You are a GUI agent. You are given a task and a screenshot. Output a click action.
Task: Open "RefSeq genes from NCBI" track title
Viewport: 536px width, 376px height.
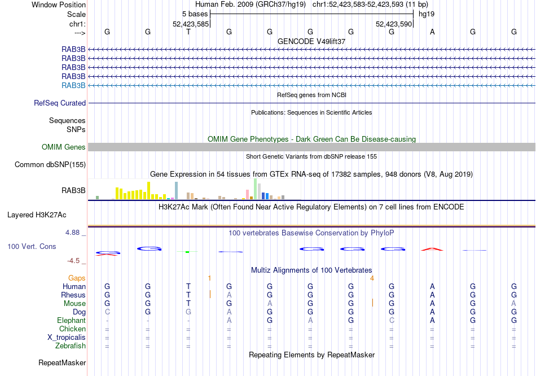tap(311, 95)
